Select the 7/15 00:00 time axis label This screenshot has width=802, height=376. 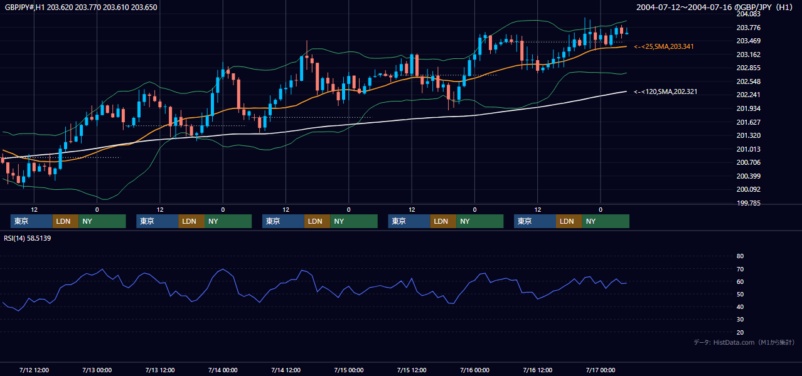[x=349, y=370]
